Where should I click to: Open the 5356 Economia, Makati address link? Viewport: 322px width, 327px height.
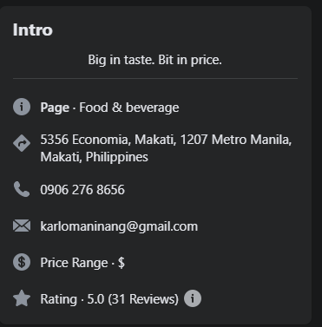166,148
